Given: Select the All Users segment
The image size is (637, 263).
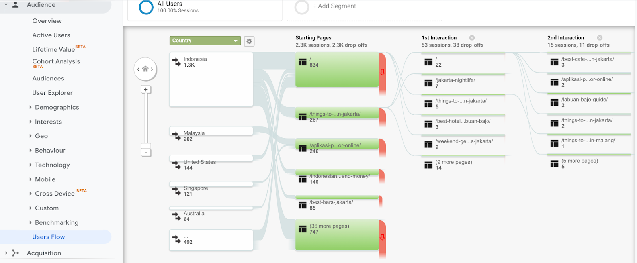Looking at the screenshot, I should (x=170, y=7).
